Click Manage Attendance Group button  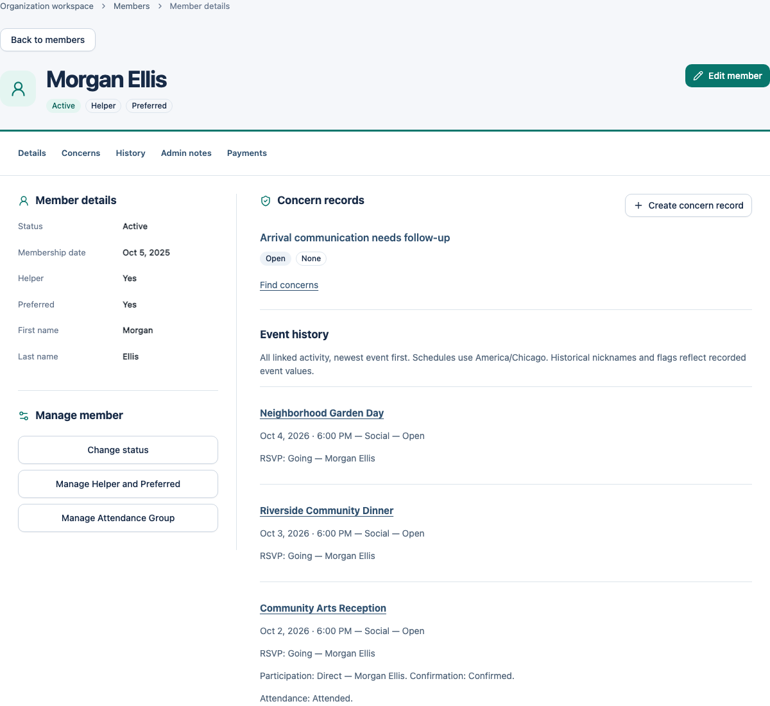tap(118, 518)
